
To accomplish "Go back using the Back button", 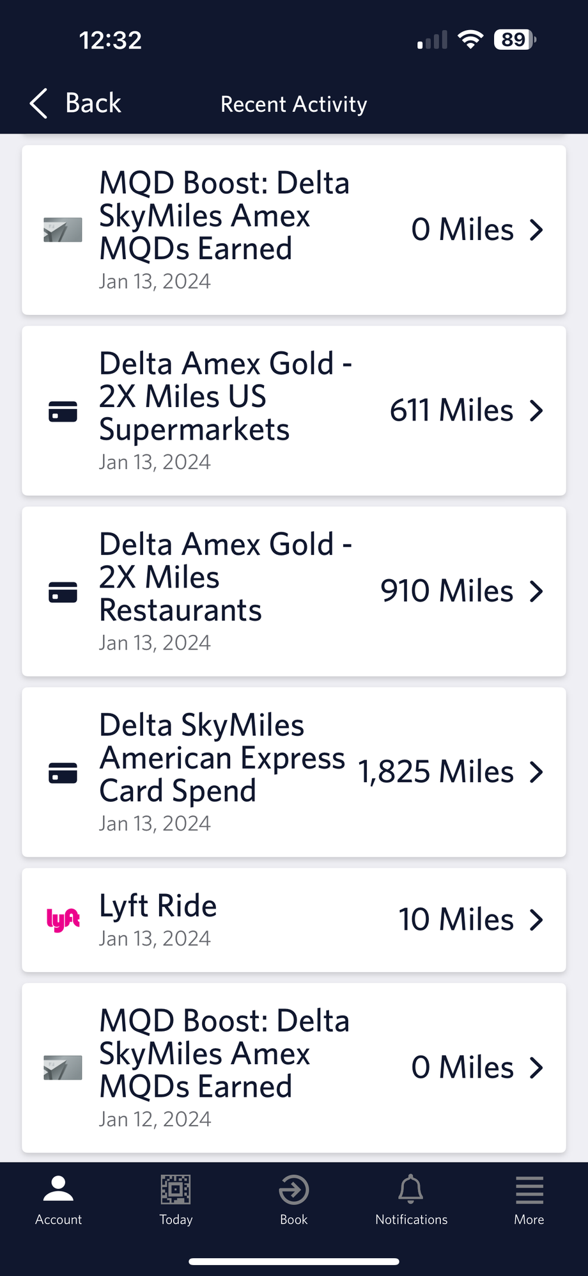I will [75, 104].
